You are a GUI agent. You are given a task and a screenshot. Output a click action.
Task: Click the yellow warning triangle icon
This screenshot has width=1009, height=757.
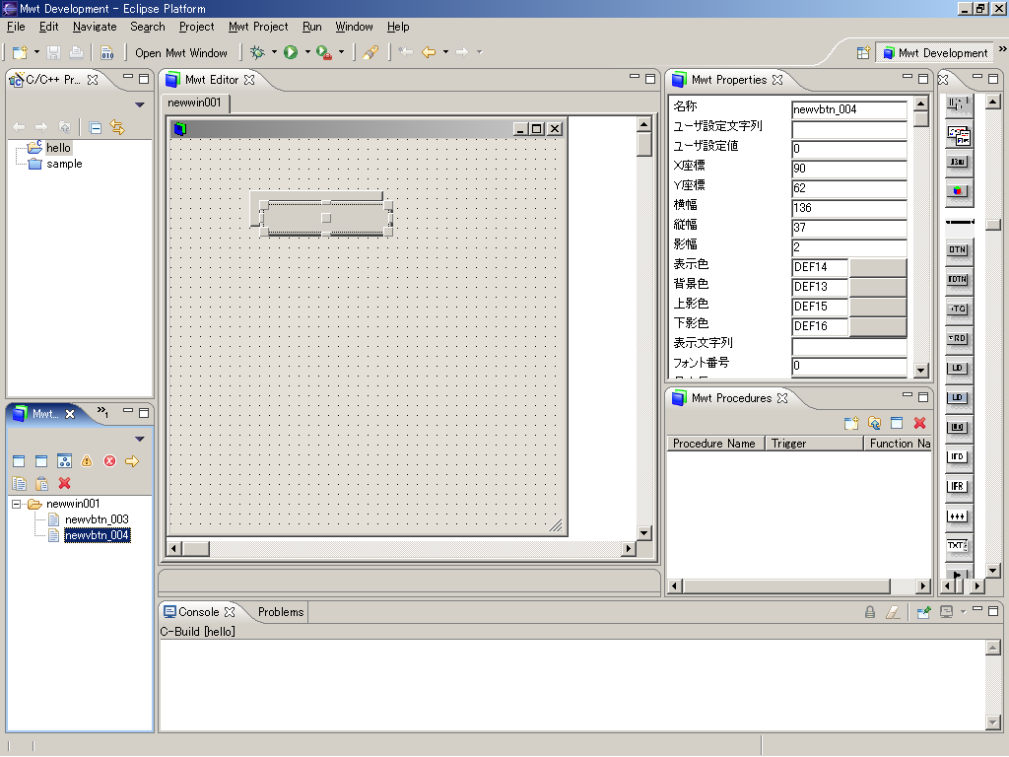coord(87,461)
